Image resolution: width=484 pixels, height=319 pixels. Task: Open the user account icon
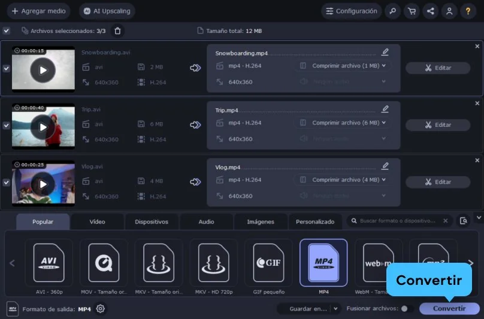pyautogui.click(x=448, y=11)
